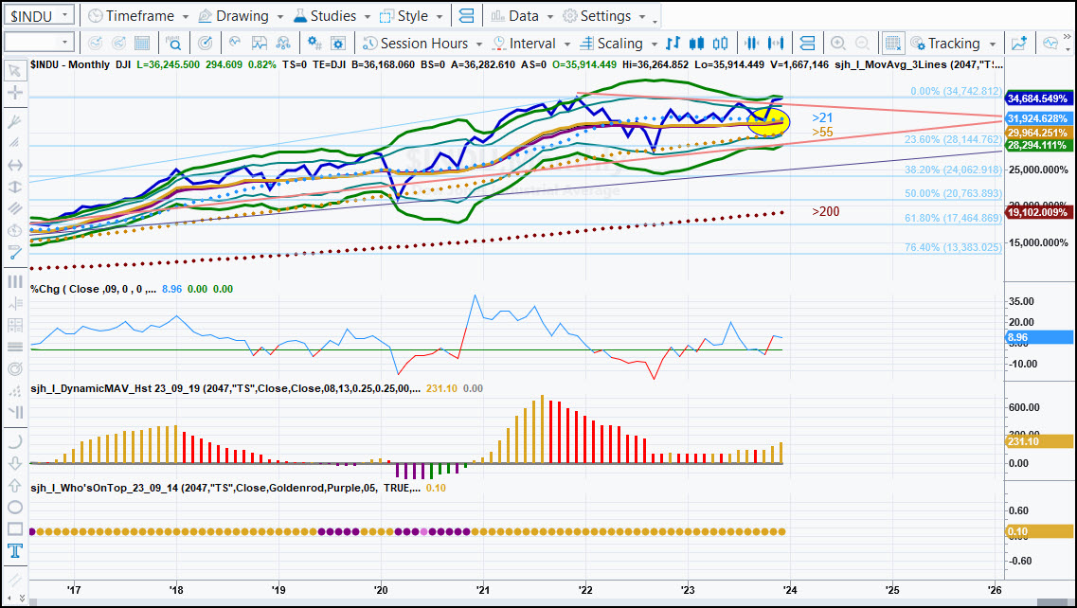This screenshot has width=1077, height=608.
Task: Select the horizontal lines drawing tool
Action: (x=14, y=347)
